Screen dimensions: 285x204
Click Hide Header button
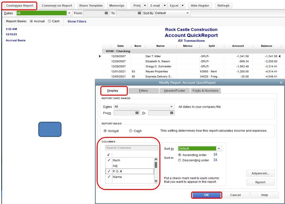coord(200,6)
